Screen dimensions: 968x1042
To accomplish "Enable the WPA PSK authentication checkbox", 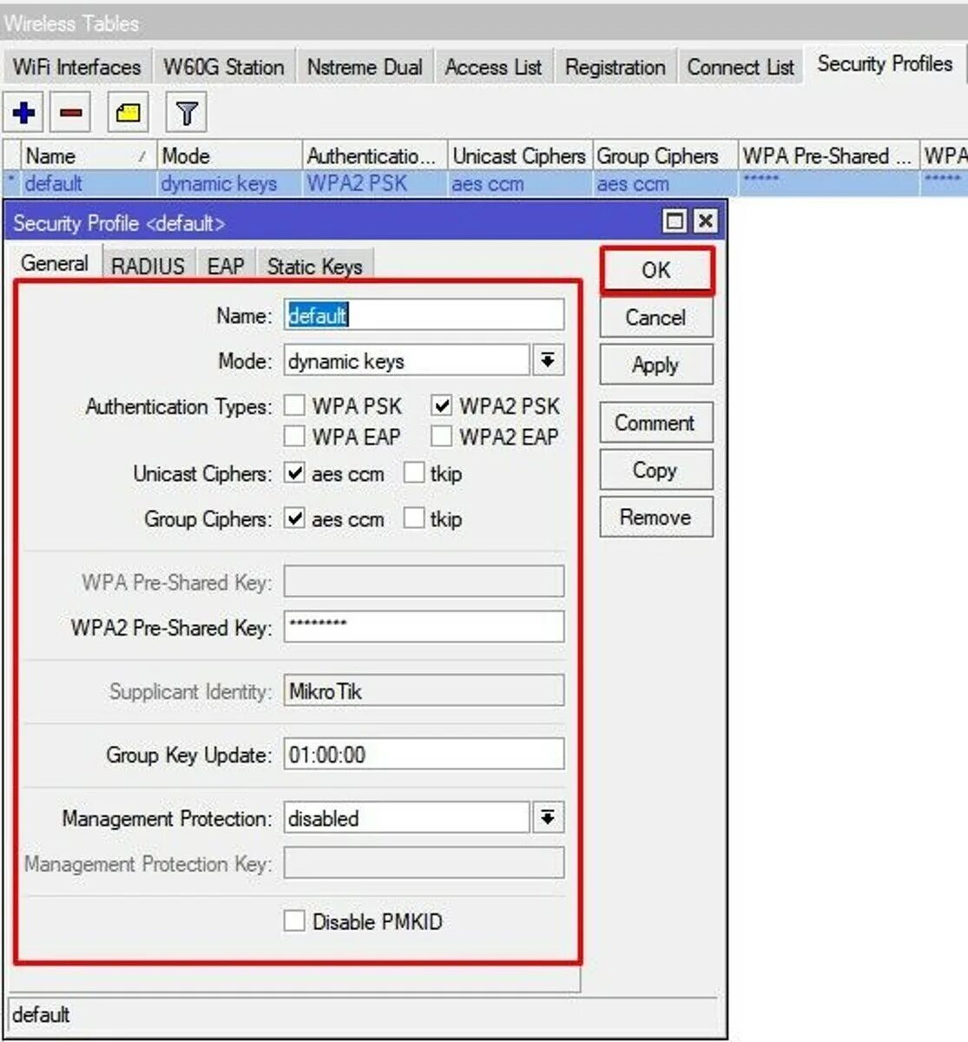I will click(295, 406).
